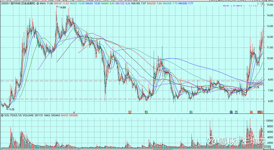Open the green event marker below the price chart
Screen dimensions: 274x150
[146, 112]
